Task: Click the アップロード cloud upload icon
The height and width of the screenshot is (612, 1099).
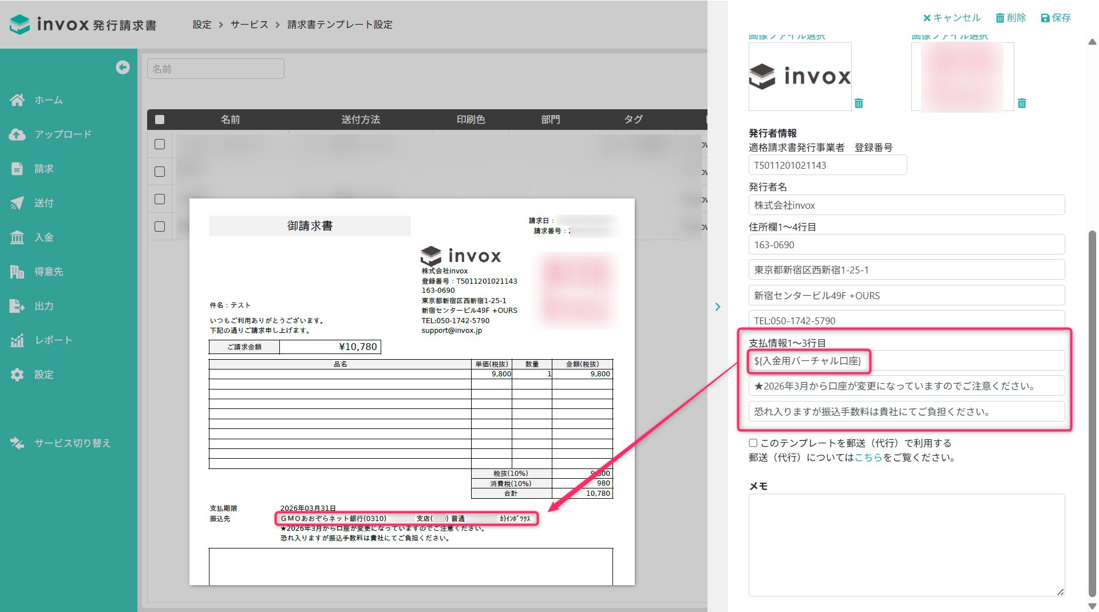Action: click(17, 134)
